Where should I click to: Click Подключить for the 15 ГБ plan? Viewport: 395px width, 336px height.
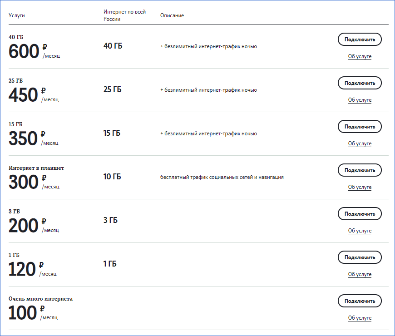click(x=360, y=126)
